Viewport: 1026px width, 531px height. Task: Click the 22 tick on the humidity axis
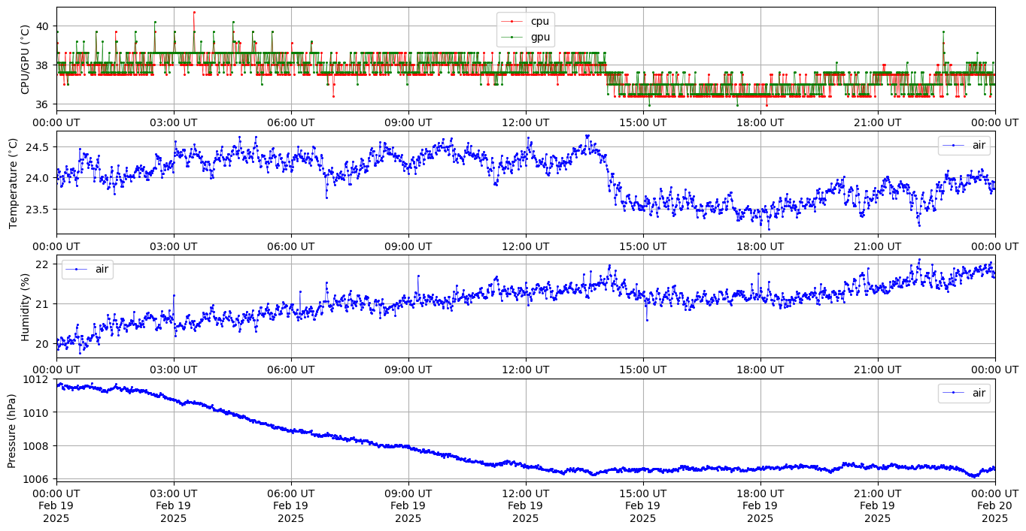tap(43, 264)
